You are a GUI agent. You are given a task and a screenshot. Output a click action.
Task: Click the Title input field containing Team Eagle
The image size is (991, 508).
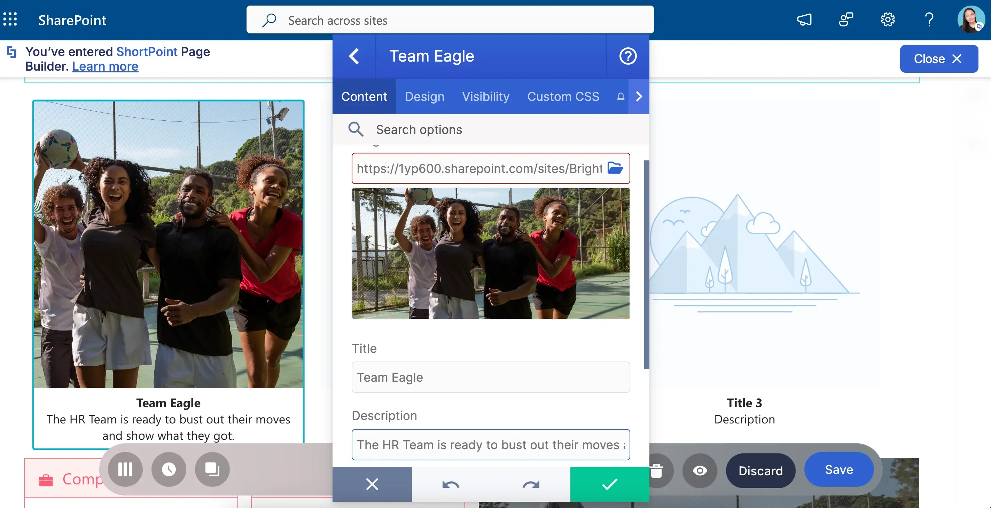(x=491, y=377)
